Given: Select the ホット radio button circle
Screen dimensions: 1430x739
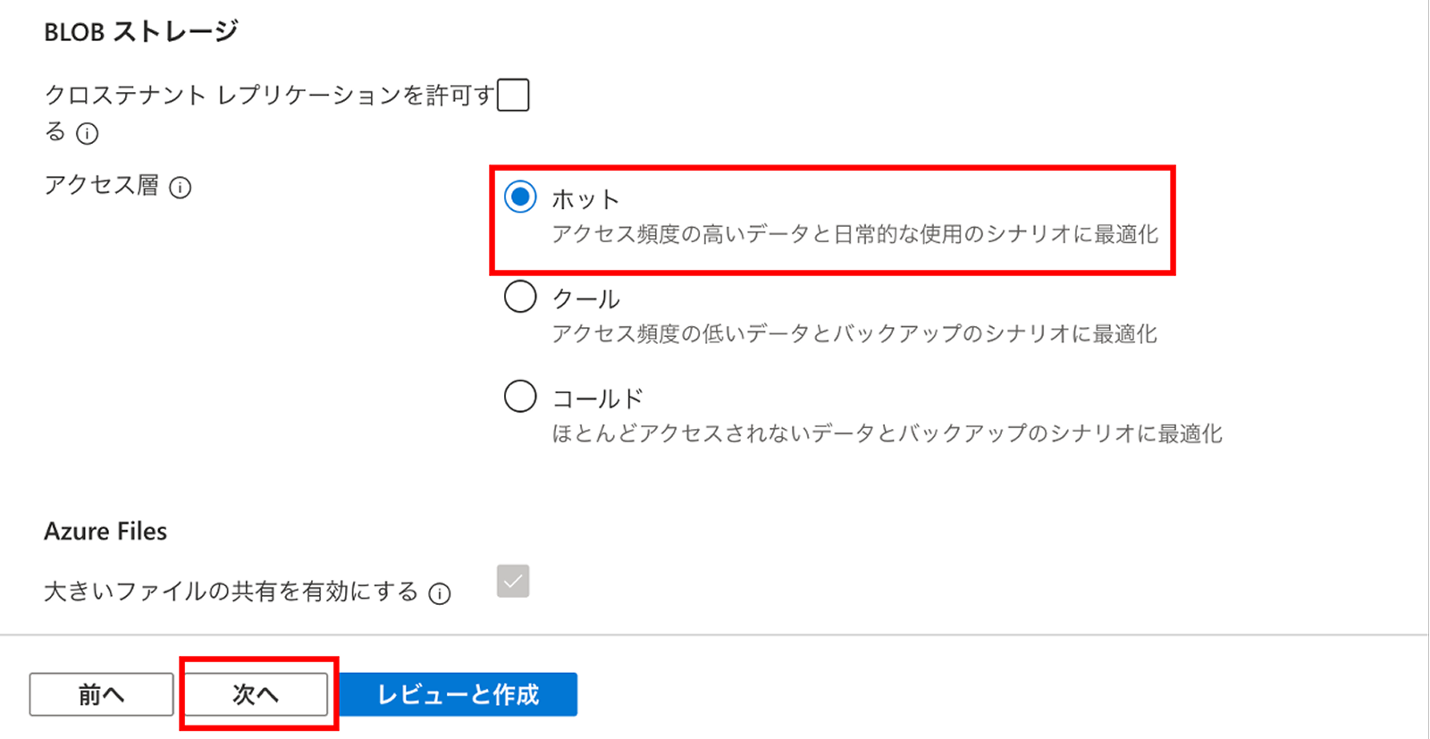Looking at the screenshot, I should (x=520, y=197).
